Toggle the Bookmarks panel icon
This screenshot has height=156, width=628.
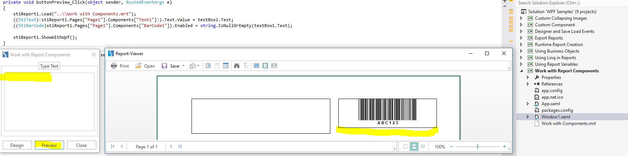(x=208, y=66)
